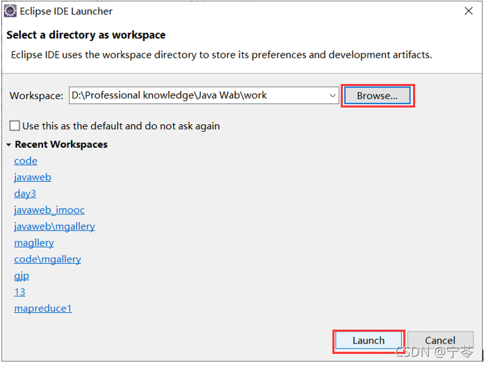Image resolution: width=484 pixels, height=365 pixels.
Task: Click the Browse... button
Action: (x=377, y=96)
